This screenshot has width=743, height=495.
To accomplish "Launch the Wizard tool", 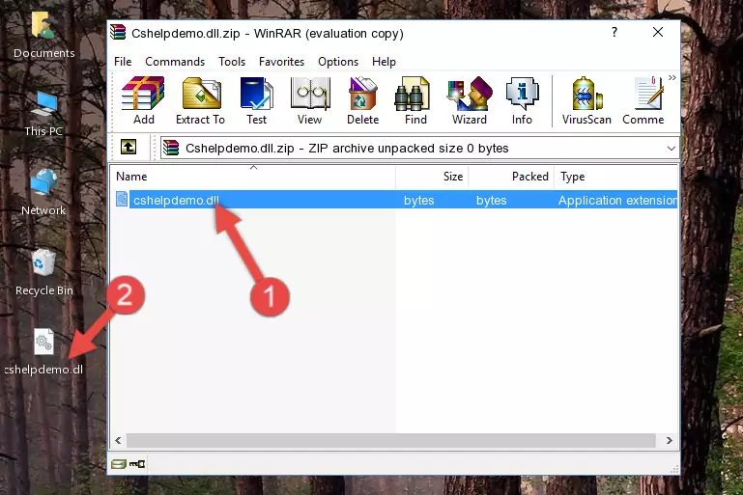I will 470,100.
